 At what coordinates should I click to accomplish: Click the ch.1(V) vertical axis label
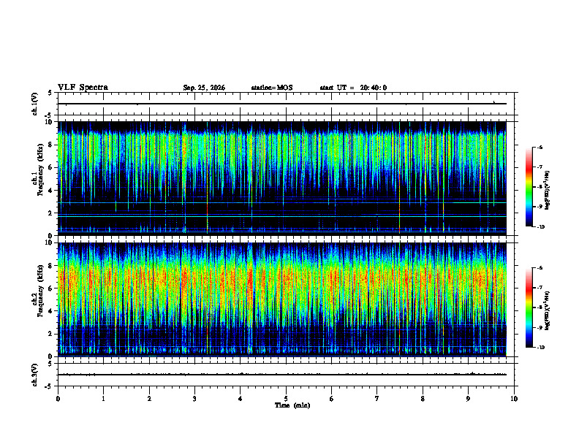[x=34, y=104]
